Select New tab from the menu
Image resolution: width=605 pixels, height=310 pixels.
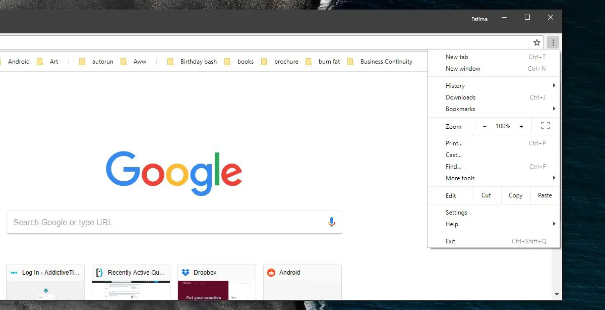pyautogui.click(x=494, y=57)
